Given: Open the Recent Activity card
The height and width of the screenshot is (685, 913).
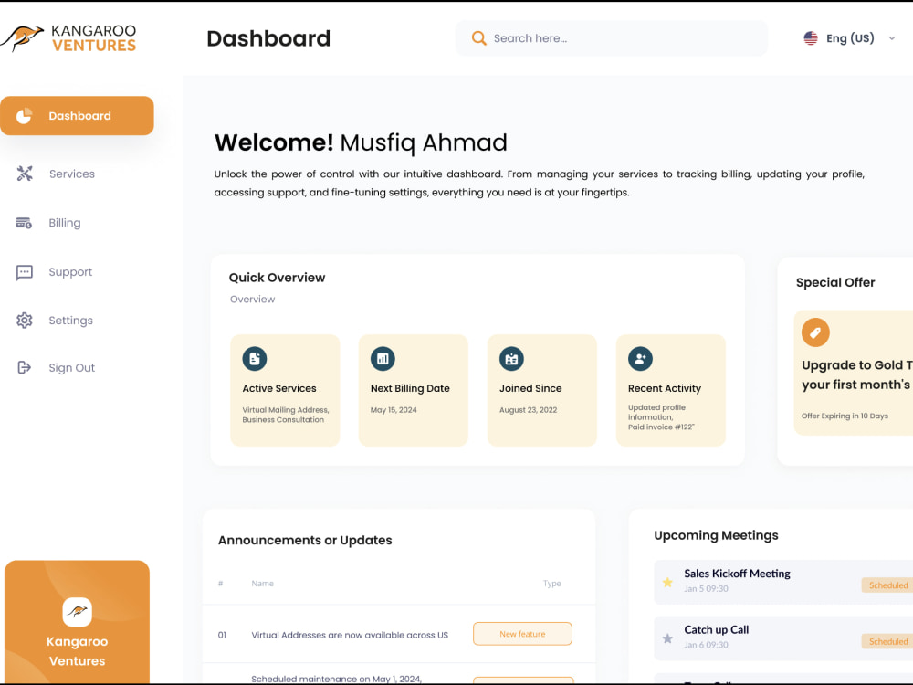Looking at the screenshot, I should point(671,390).
